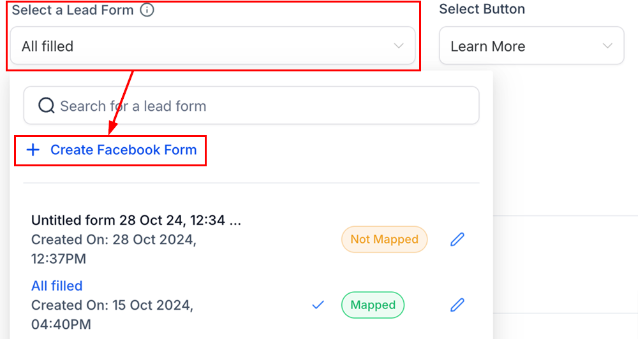638x339 pixels.
Task: Click the info icon beside Select a Lead Form
Action: pyautogui.click(x=147, y=10)
